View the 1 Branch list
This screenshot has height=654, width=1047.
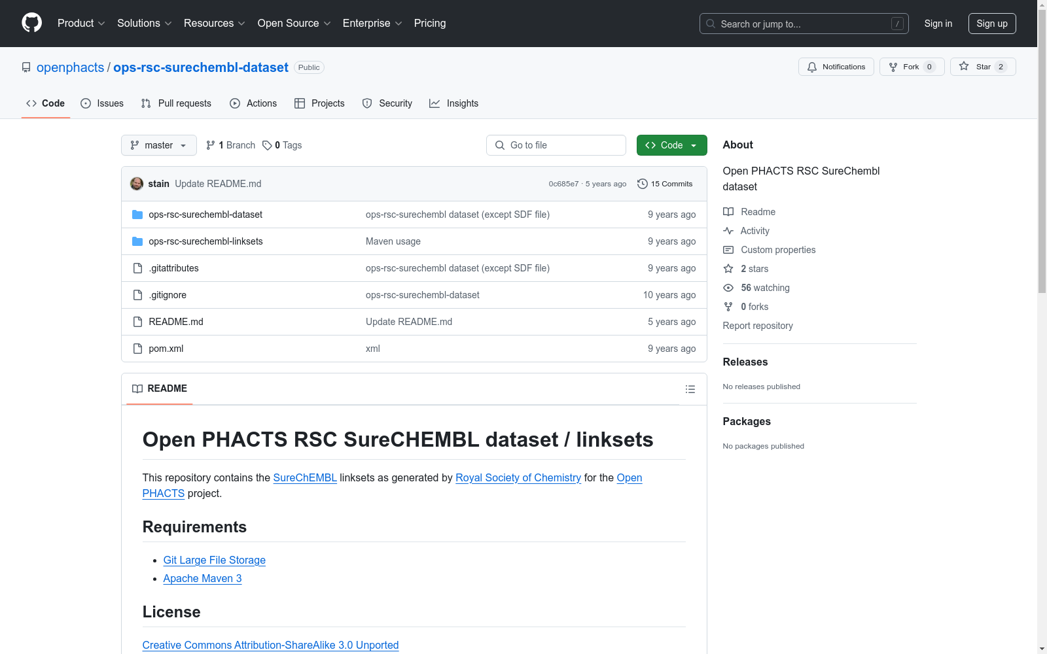[x=230, y=145]
